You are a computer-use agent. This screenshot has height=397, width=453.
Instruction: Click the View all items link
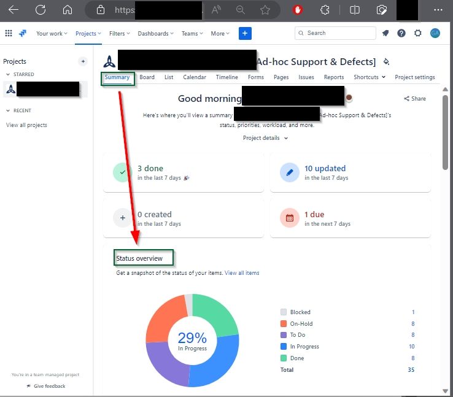coord(242,273)
